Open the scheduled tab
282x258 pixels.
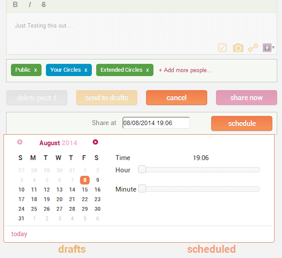(211, 249)
